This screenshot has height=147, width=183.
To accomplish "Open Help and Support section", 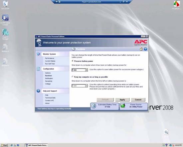I will point(50,91).
